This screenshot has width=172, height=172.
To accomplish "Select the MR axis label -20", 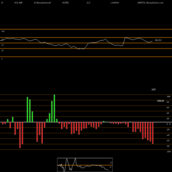I will click(168, 130).
